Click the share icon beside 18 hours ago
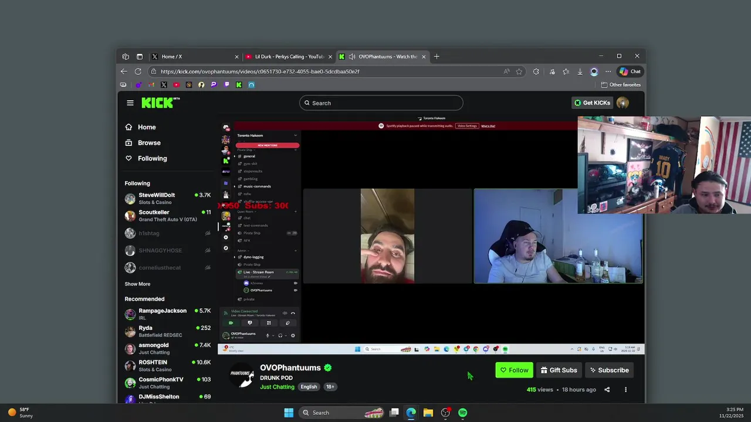Screen dimensions: 751x422 (x=607, y=390)
